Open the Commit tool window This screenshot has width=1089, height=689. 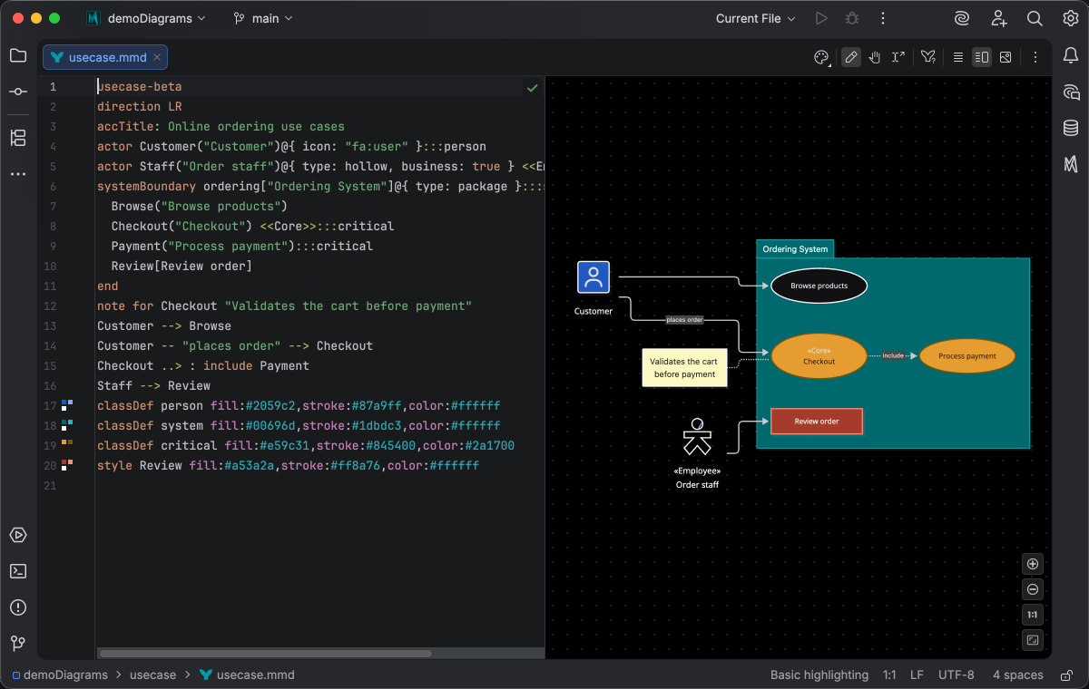click(x=18, y=92)
